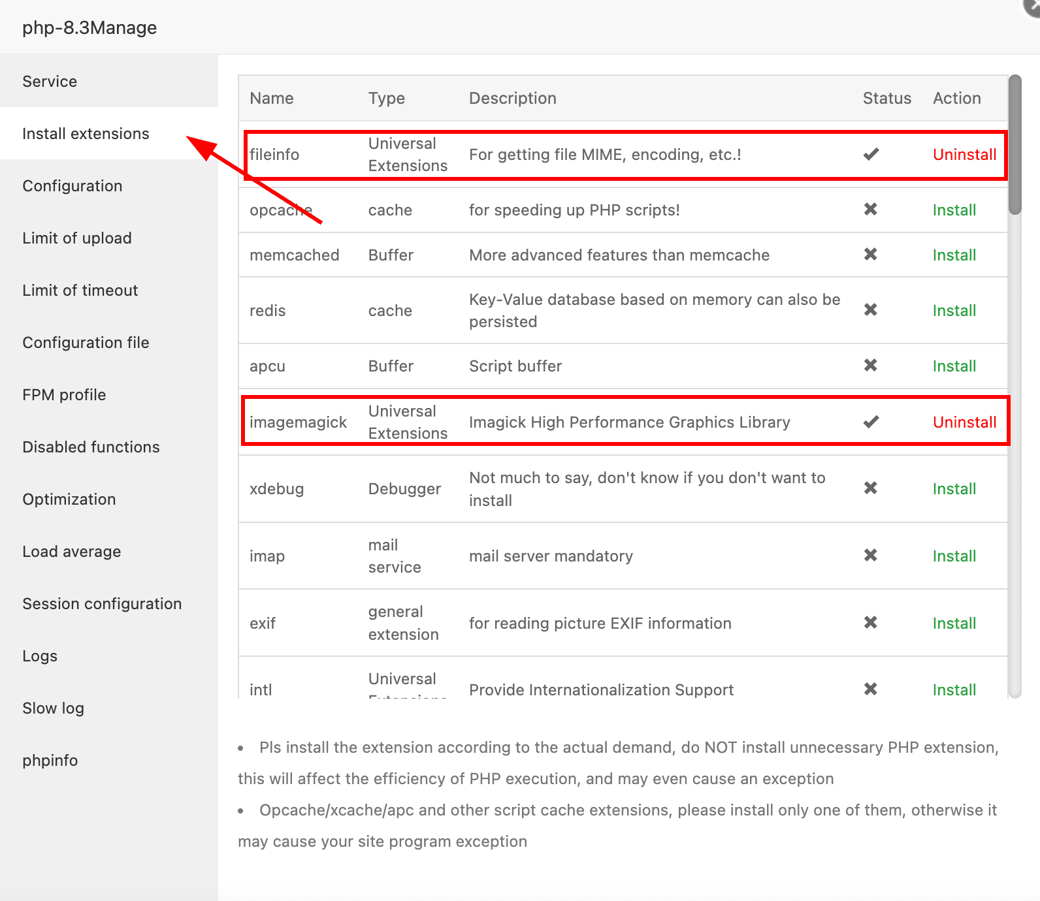Image resolution: width=1040 pixels, height=901 pixels.
Task: Click the extensions table scrollbar thumb
Action: tap(1015, 145)
